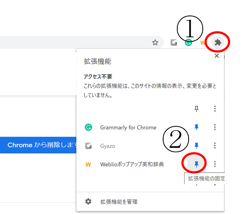Click the Chrome から削除します button
249x214 pixels.
click(38, 145)
